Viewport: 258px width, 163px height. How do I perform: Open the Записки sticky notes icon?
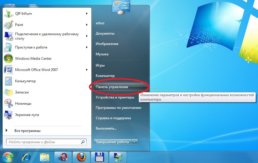point(8,92)
